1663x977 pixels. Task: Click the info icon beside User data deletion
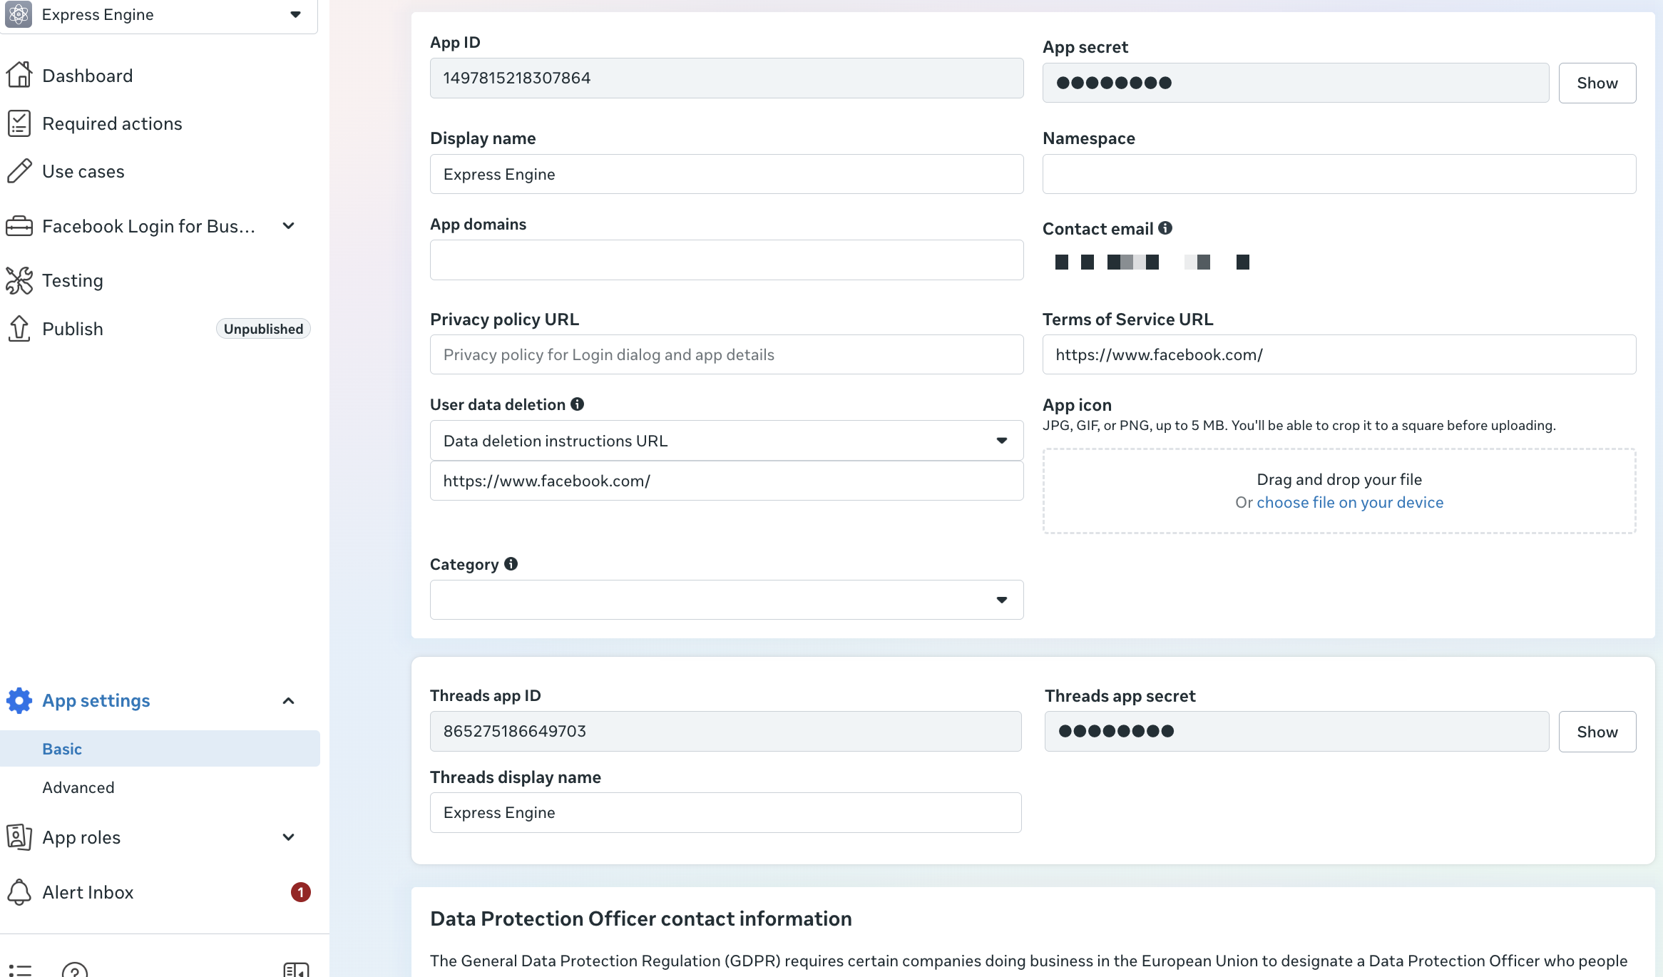pos(578,404)
